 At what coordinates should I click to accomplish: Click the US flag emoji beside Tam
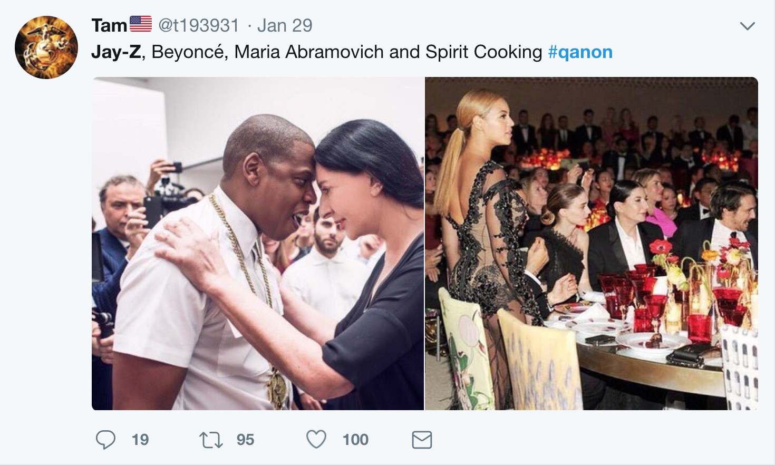[141, 24]
